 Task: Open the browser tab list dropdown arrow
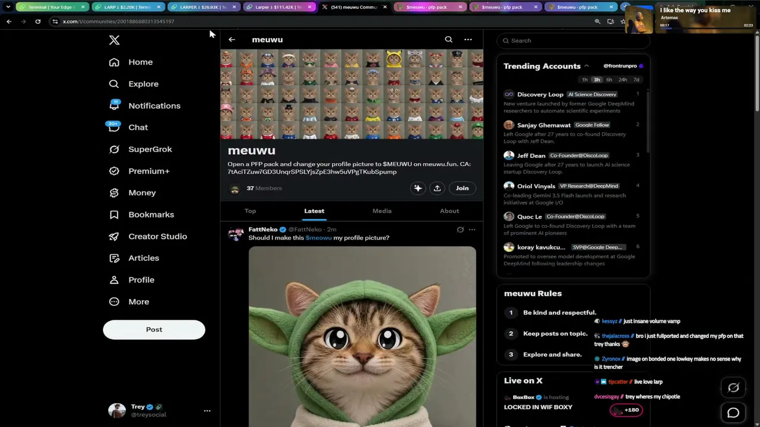click(x=8, y=7)
